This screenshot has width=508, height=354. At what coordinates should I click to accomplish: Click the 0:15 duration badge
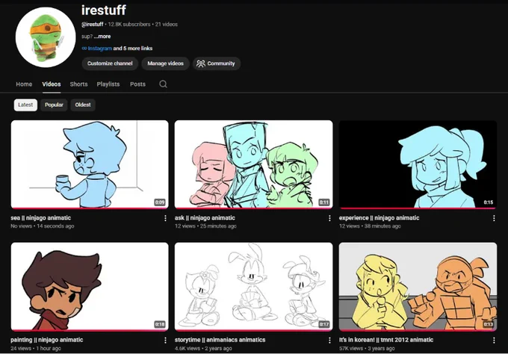(489, 202)
